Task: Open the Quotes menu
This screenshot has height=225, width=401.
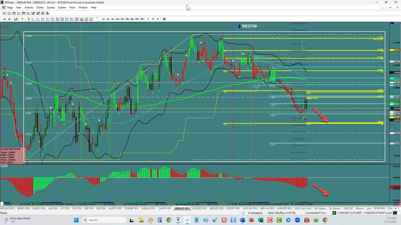Action: click(x=51, y=7)
